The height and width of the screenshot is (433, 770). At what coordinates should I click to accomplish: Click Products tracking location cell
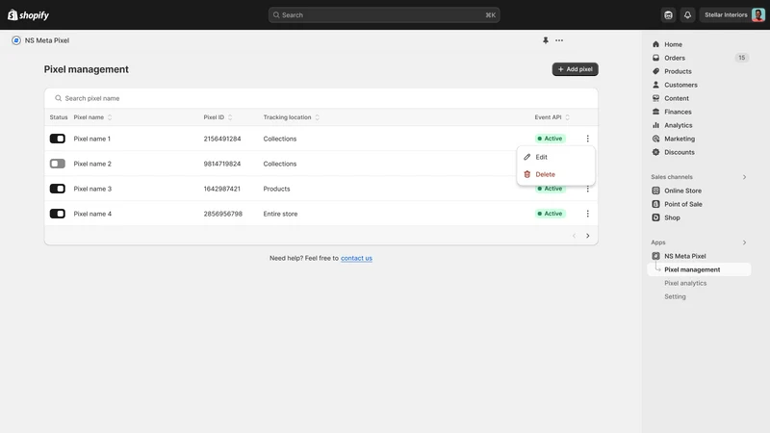point(276,189)
